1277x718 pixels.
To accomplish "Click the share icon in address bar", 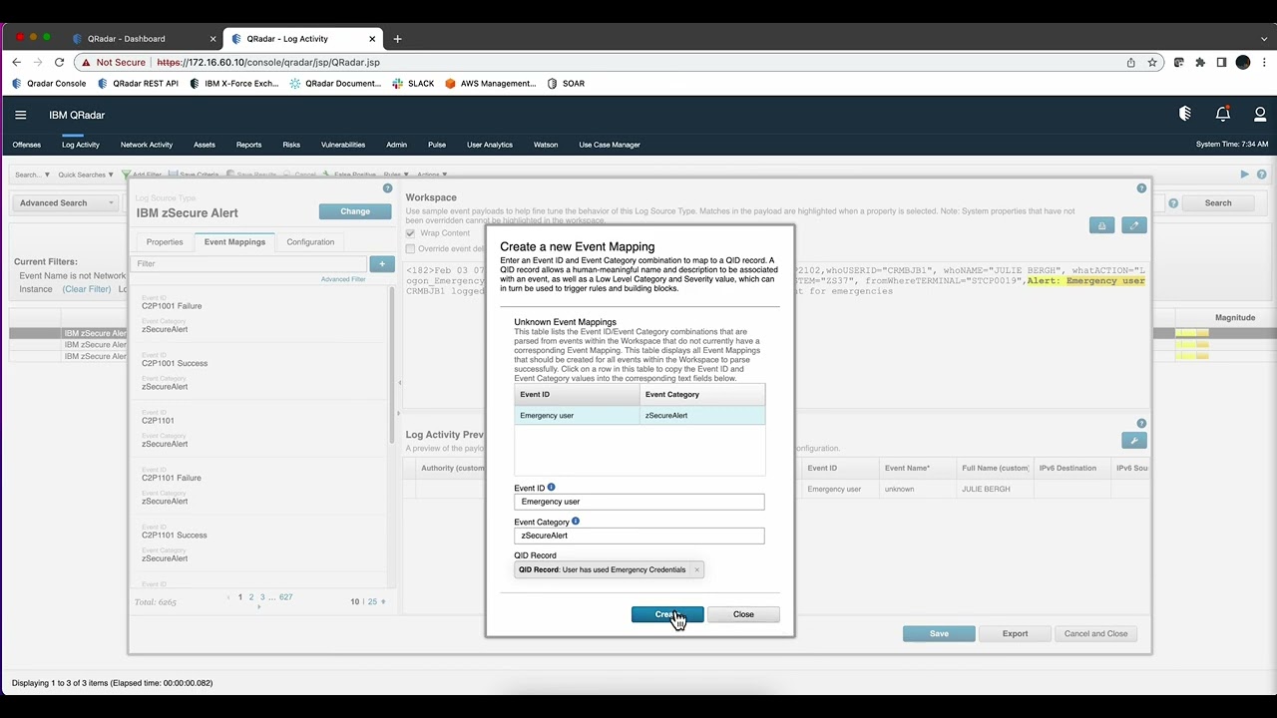I will (x=1131, y=62).
